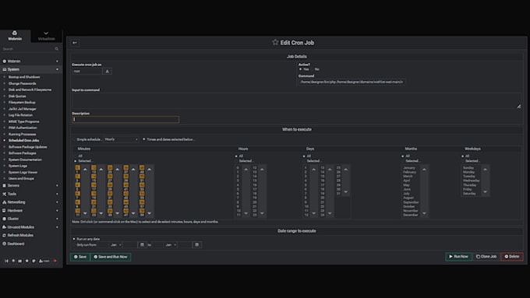The width and height of the screenshot is (530, 298).
Task: Select Active No radio button
Action: tap(312, 69)
